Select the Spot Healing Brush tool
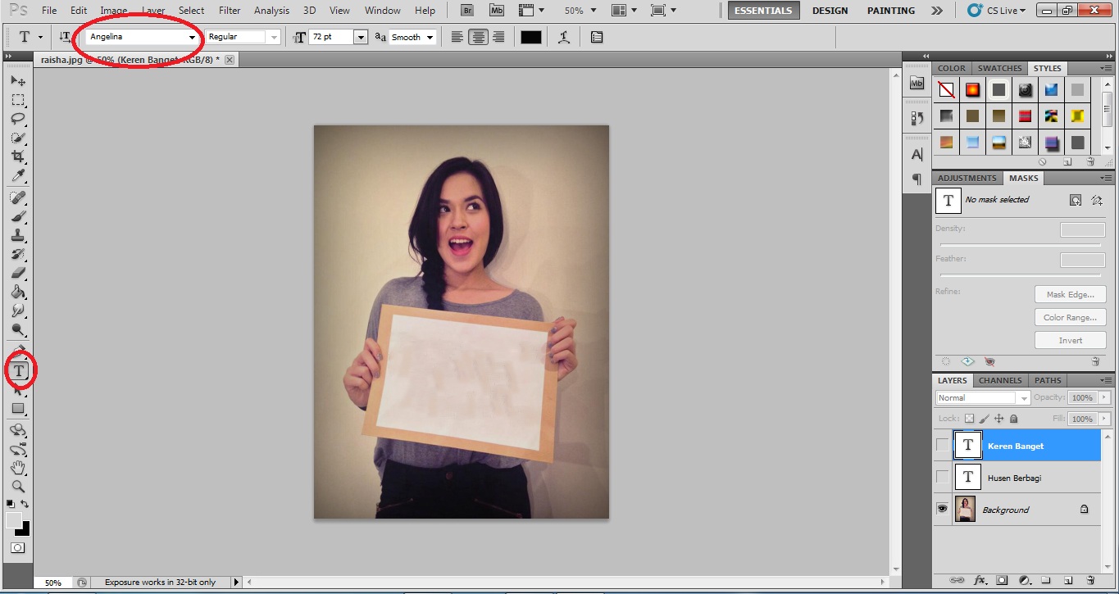 tap(18, 197)
